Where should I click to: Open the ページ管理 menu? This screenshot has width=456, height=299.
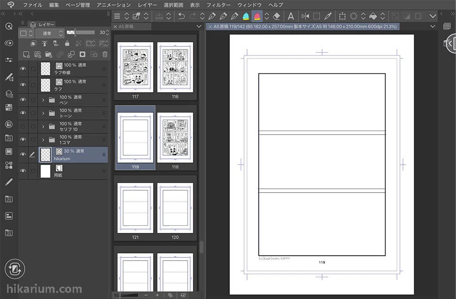pos(77,5)
